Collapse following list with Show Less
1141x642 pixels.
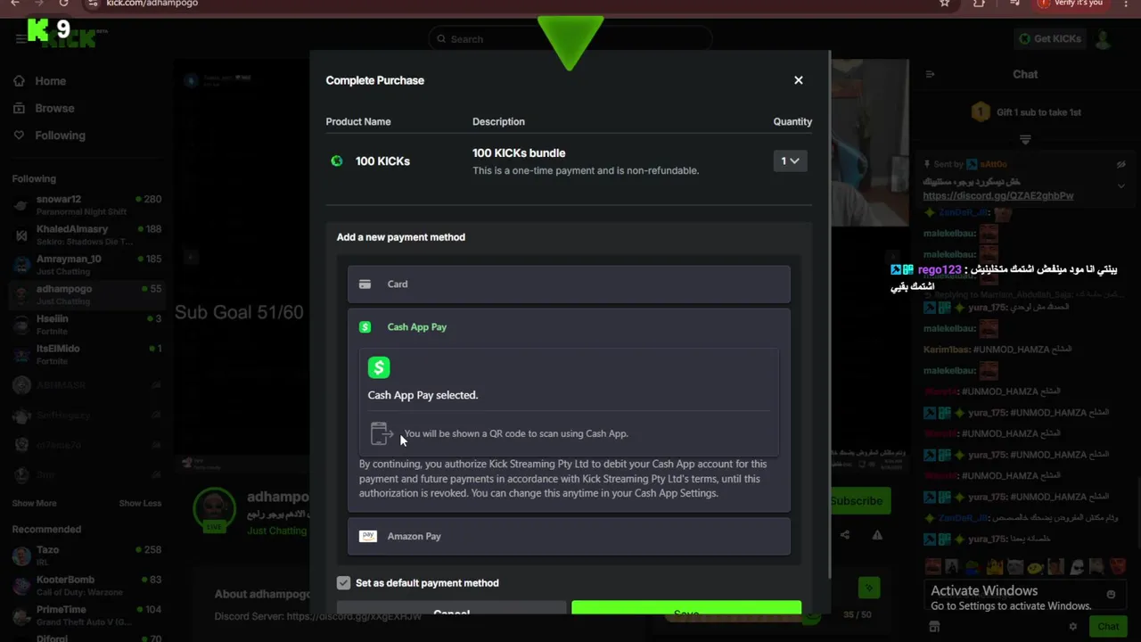[x=140, y=503]
